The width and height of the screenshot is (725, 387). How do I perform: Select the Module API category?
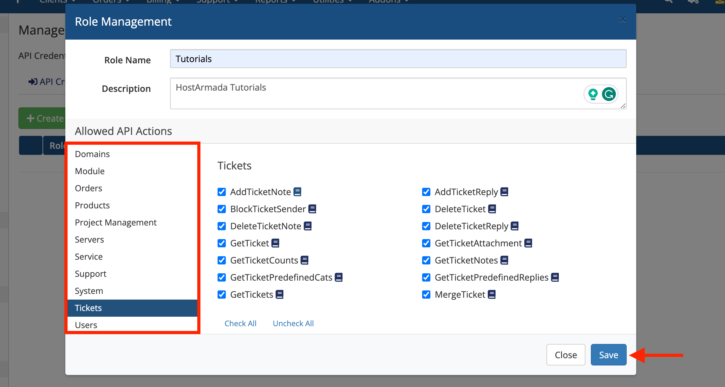coord(132,171)
